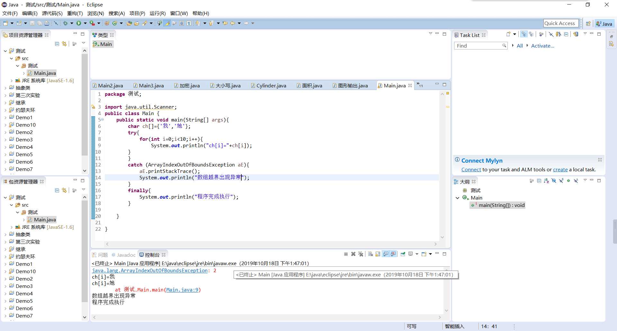Click the Last Edit Location icon

tap(225, 23)
